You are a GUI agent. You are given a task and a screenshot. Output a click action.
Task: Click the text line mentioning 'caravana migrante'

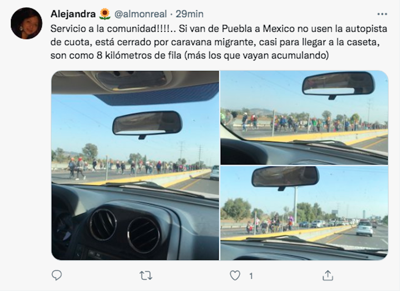coord(215,42)
